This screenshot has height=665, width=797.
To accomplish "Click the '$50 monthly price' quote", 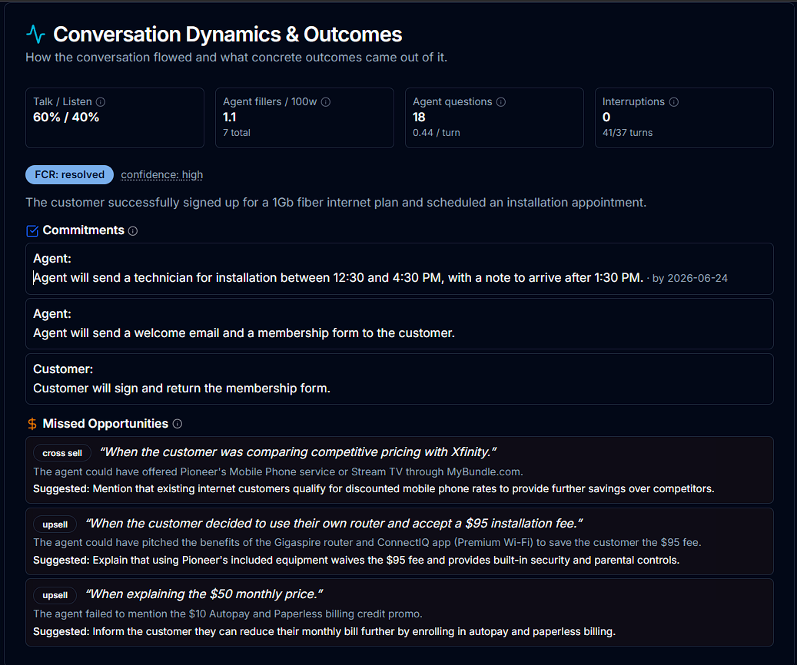I will [x=204, y=594].
